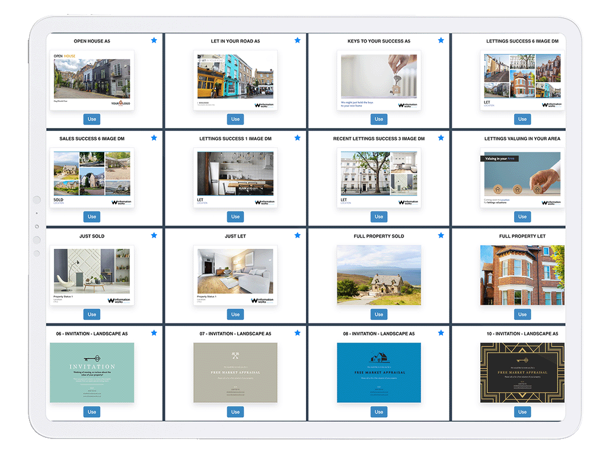
Task: Click Use under Full Property Let
Action: click(x=522, y=315)
